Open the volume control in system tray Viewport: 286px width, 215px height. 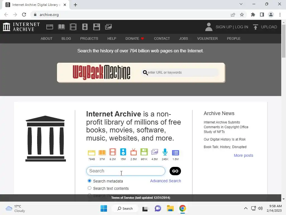[x=260, y=208]
